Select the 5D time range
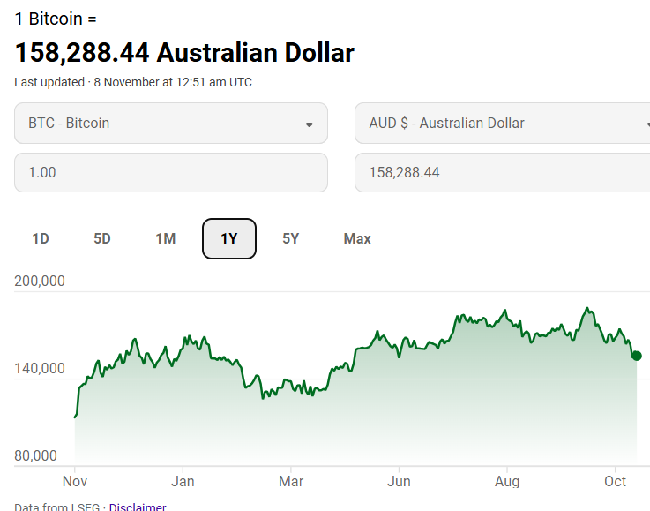The image size is (650, 511). coord(102,238)
